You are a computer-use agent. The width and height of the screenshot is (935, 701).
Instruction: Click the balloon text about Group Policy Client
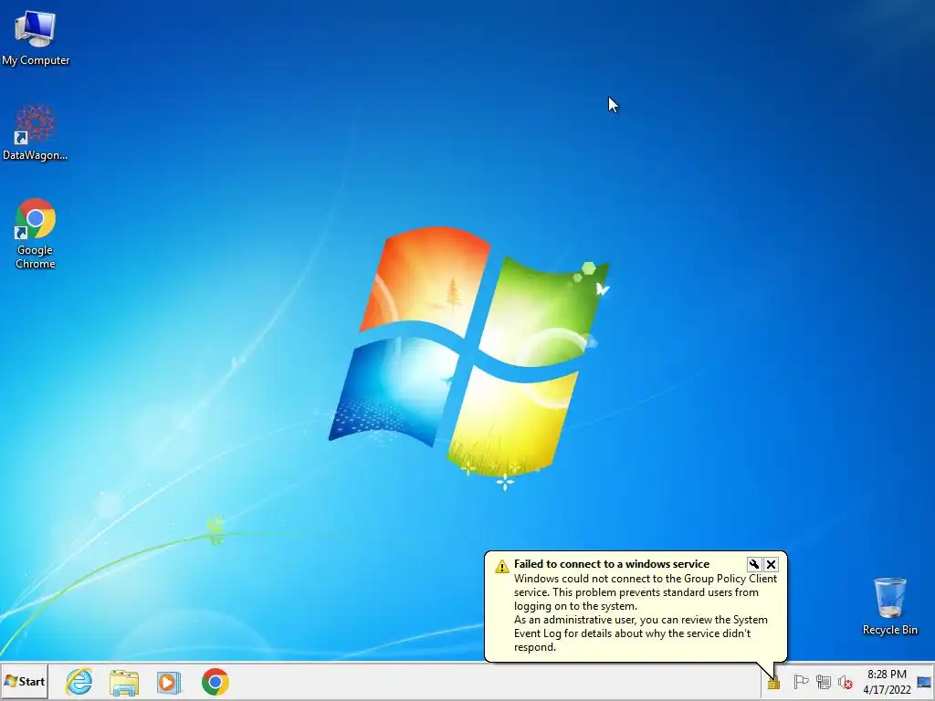pos(646,612)
